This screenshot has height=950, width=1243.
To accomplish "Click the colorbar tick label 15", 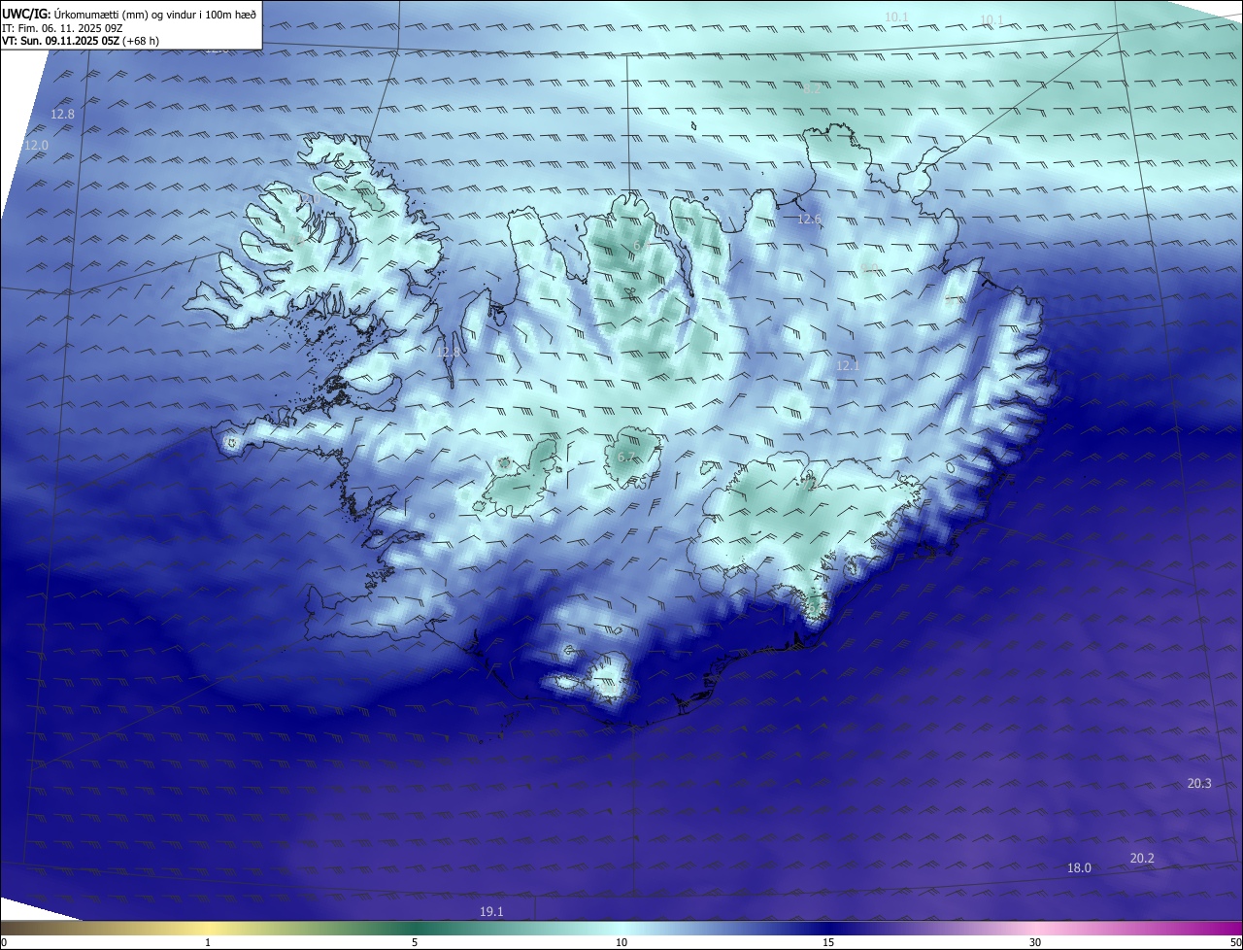I will click(828, 942).
